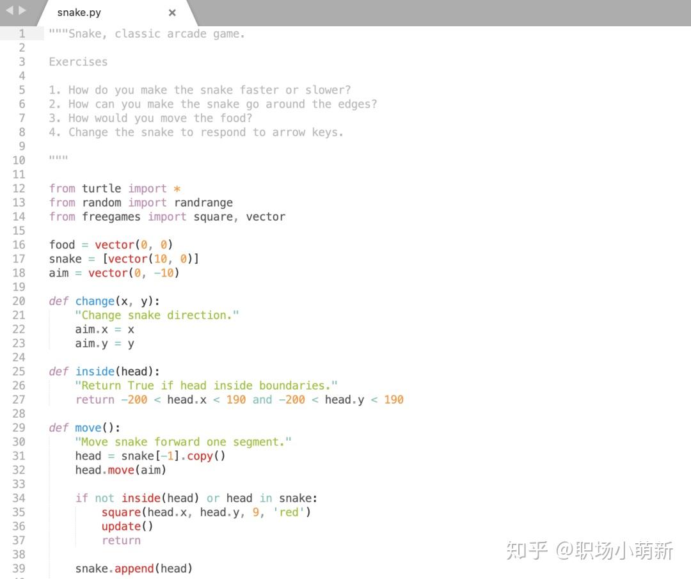Click line number 29 in the gutter

[19, 427]
